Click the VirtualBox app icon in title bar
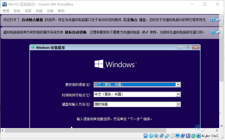This screenshot has width=225, height=140. tap(5, 4)
